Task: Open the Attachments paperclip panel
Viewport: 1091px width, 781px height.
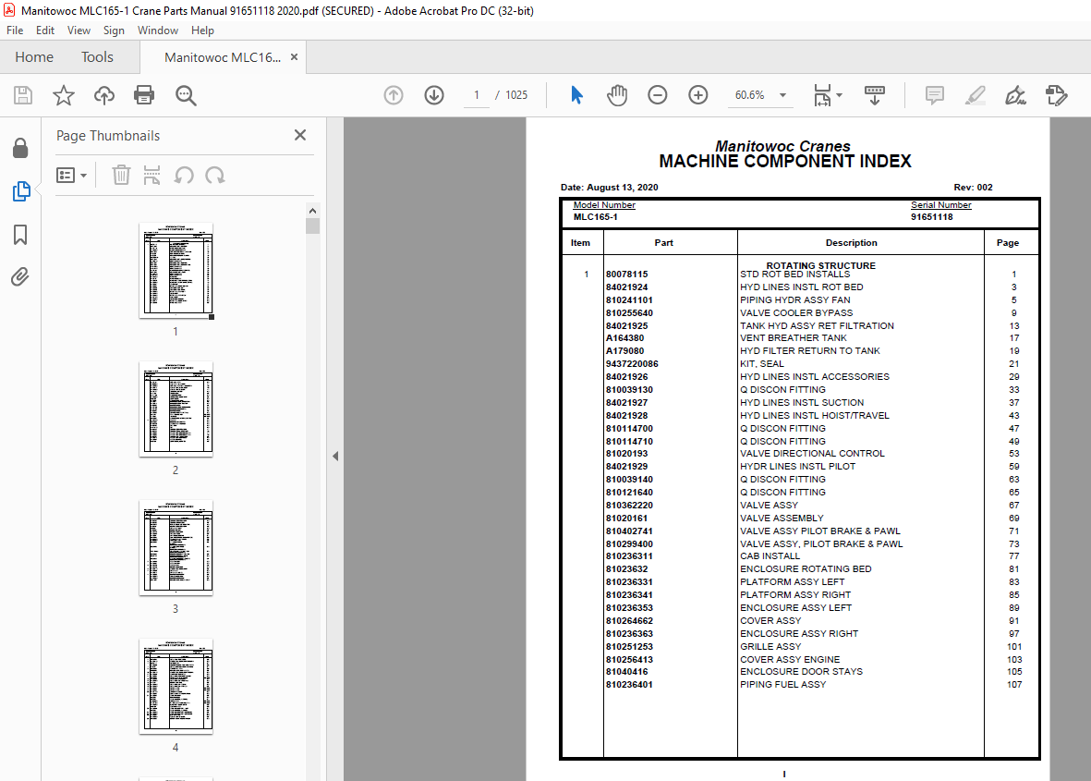Action: click(20, 277)
